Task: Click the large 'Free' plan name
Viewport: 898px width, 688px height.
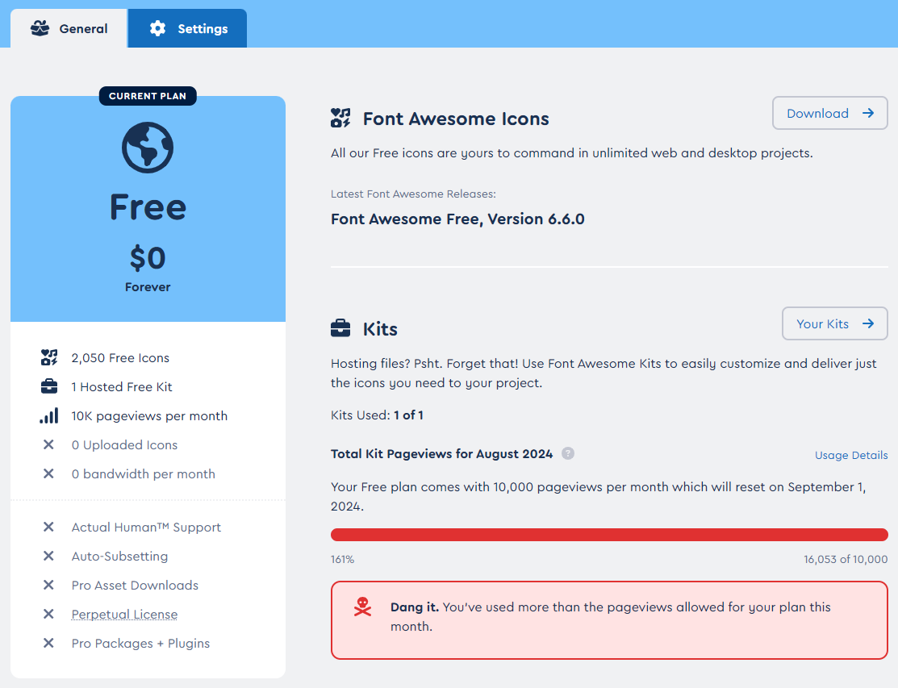Action: pos(148,206)
